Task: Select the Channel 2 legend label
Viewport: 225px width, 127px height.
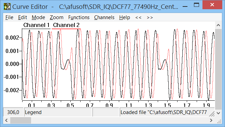Action: coord(66,25)
